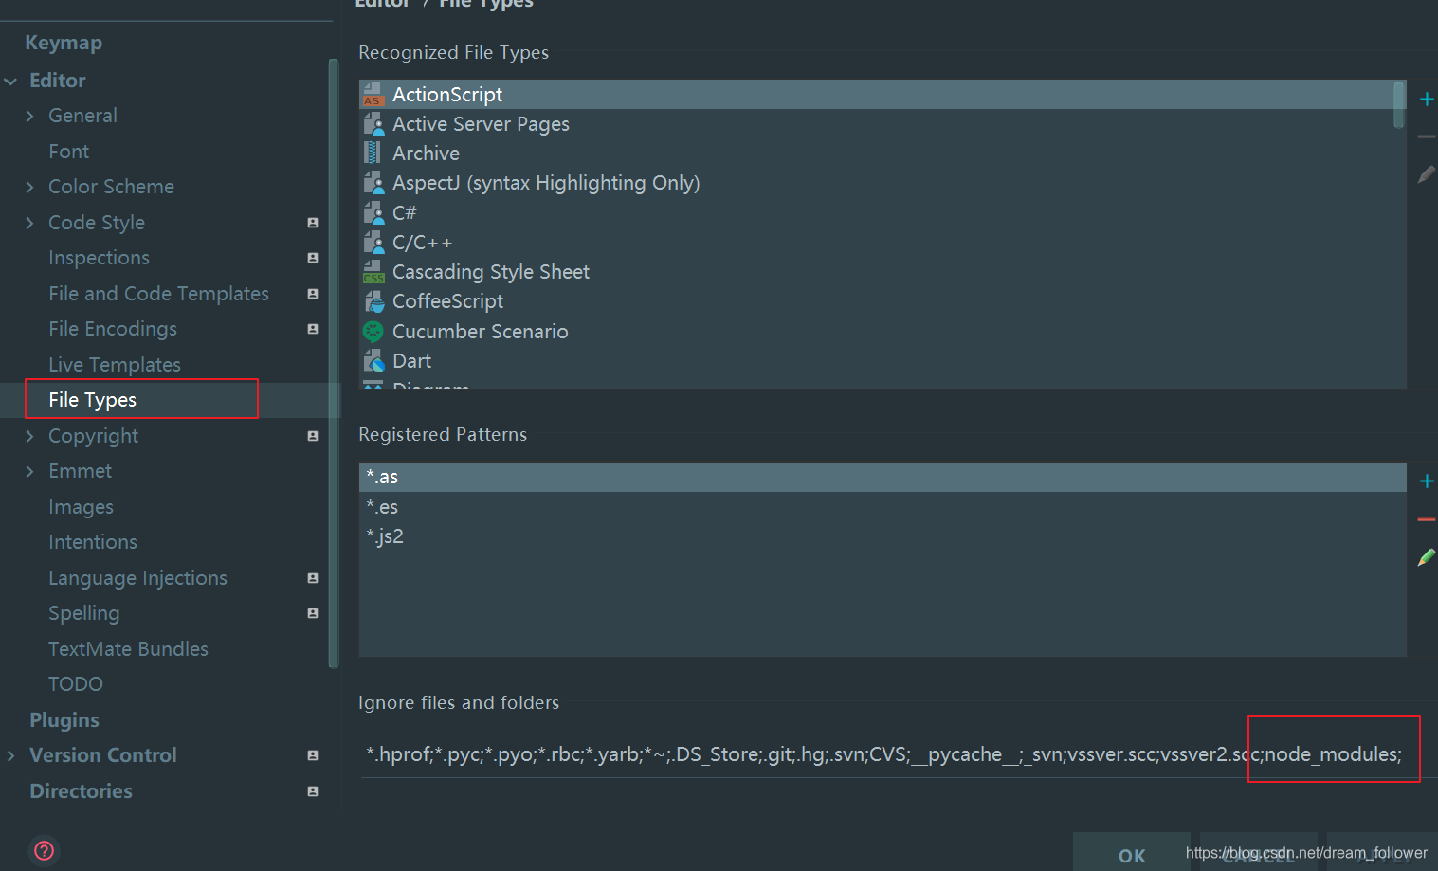Click the Active Server Pages file icon
Viewport: 1438px width, 871px height.
click(x=373, y=124)
